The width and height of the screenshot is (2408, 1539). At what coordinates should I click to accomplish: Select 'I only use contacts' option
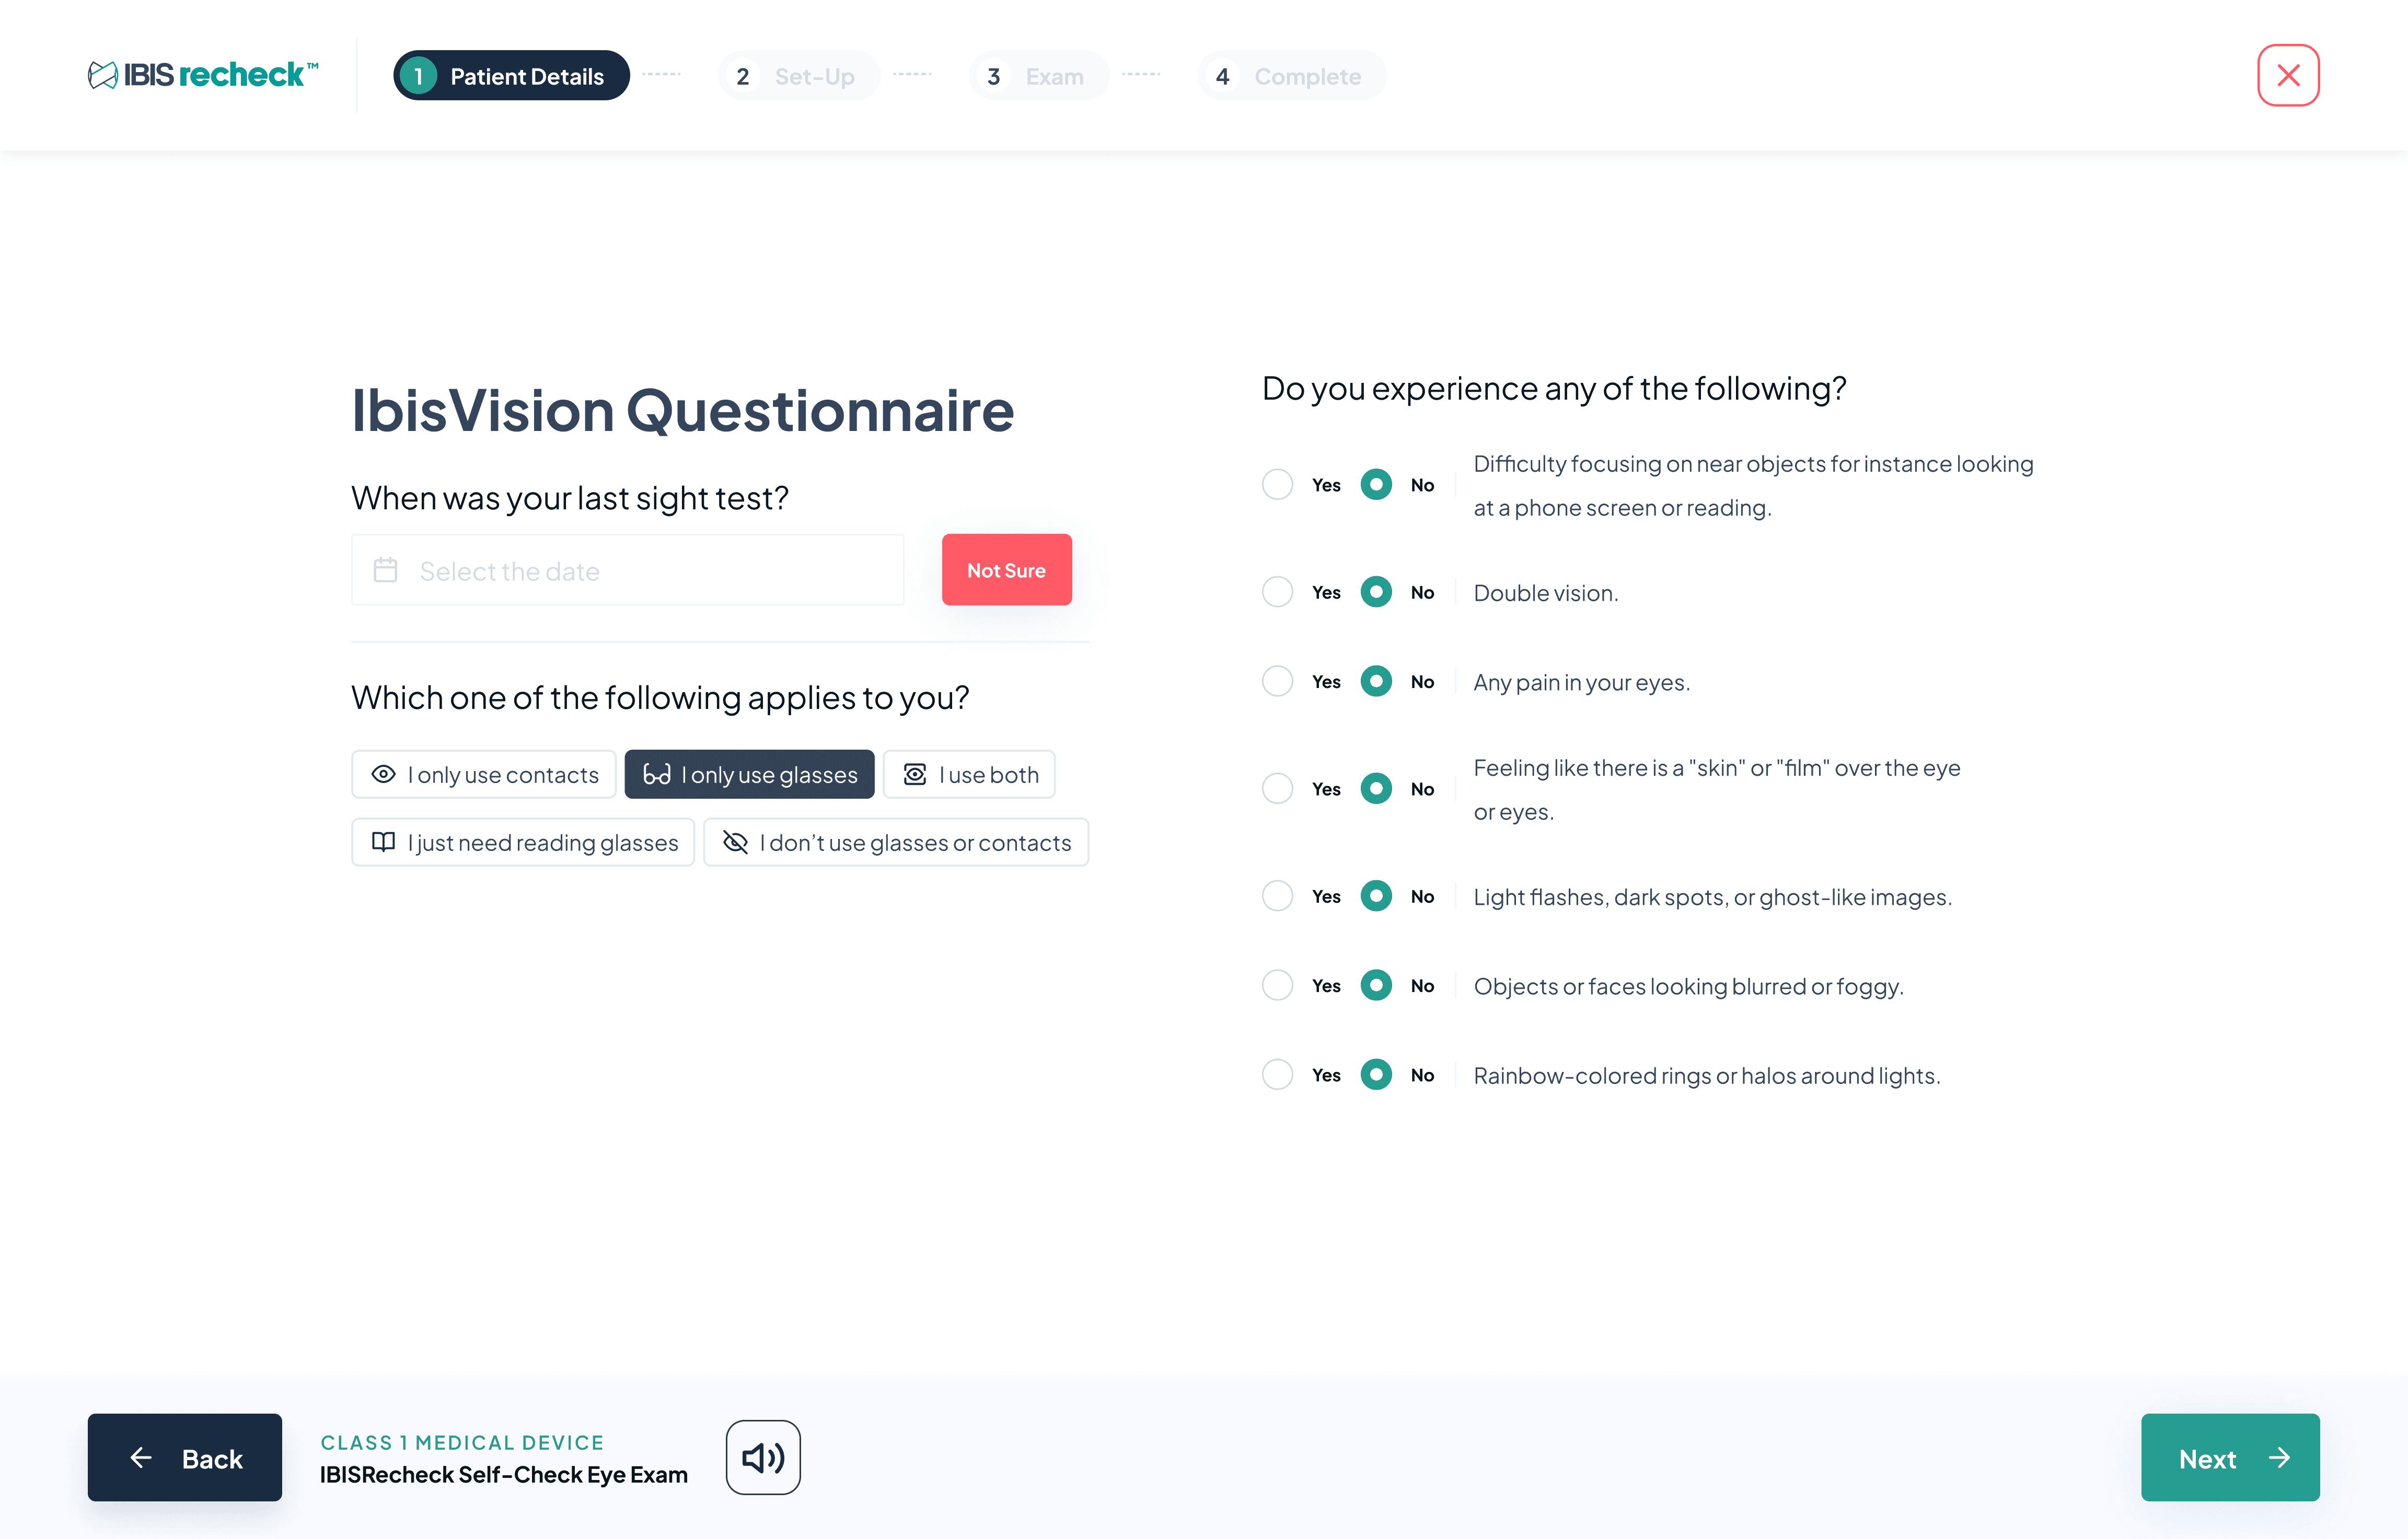pos(484,773)
